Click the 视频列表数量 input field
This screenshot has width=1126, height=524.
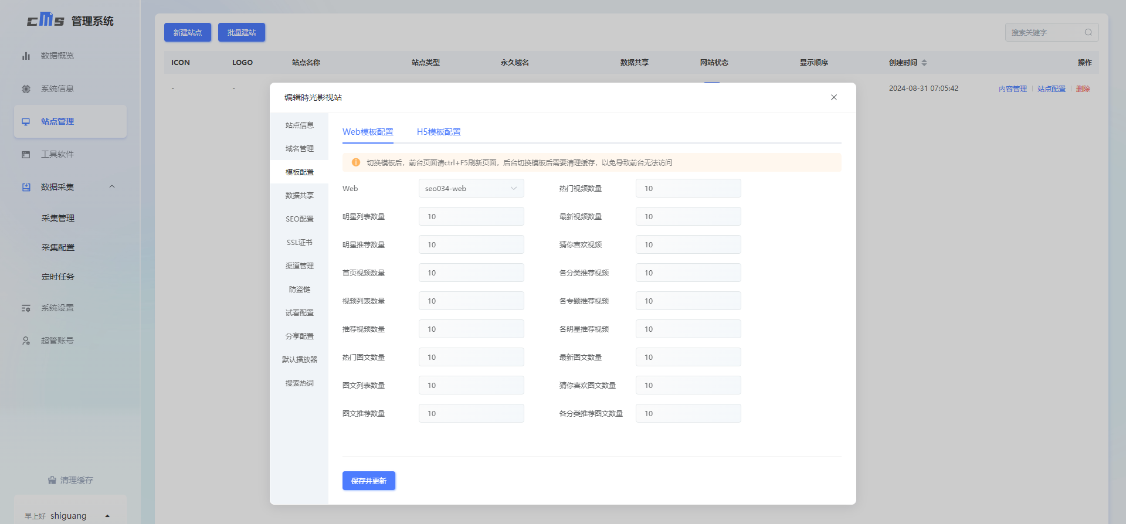point(472,301)
